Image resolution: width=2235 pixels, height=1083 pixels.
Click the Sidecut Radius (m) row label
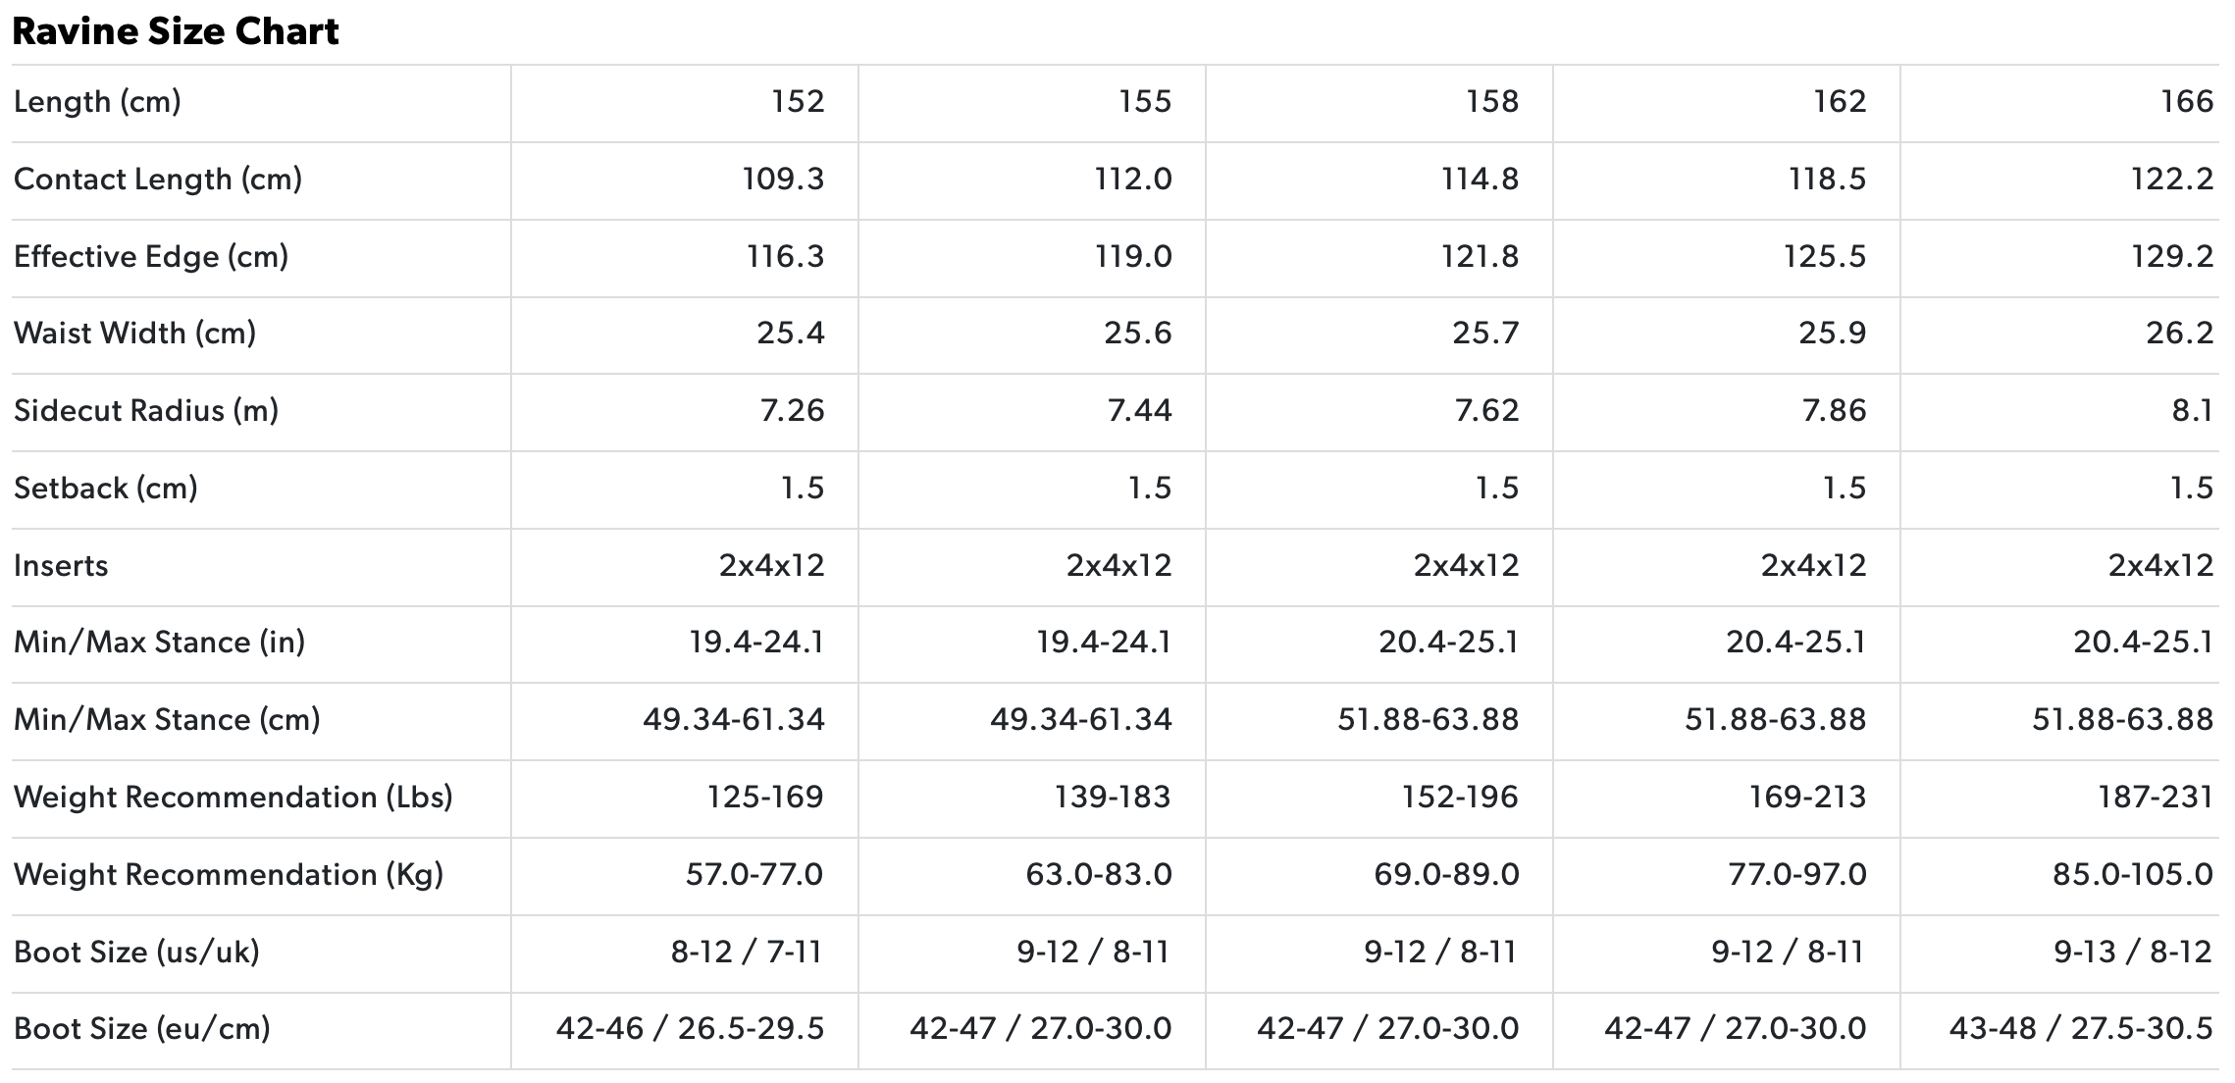pyautogui.click(x=146, y=411)
